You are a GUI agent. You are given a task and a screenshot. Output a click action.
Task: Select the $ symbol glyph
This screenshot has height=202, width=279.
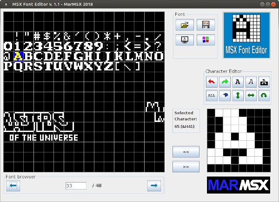49,37
